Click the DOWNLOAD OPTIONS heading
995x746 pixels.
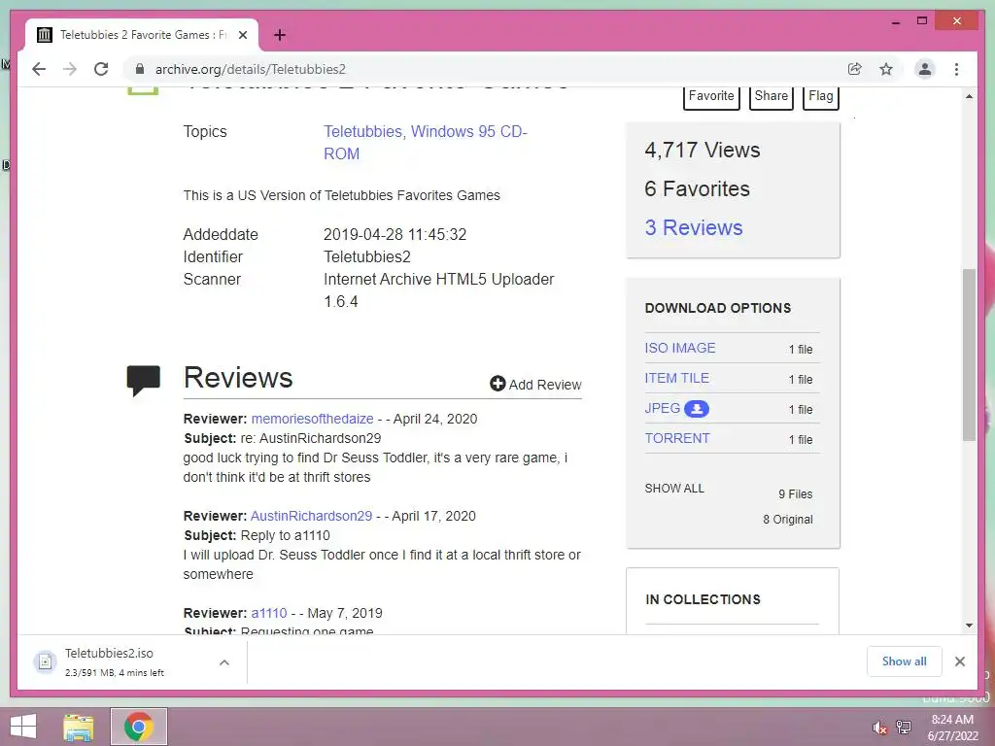point(718,308)
